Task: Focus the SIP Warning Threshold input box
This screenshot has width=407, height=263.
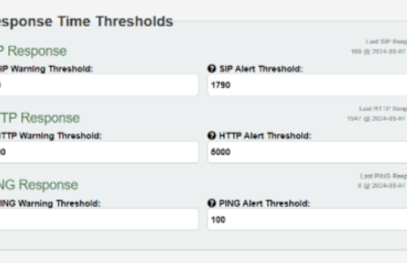Action: tap(99, 85)
